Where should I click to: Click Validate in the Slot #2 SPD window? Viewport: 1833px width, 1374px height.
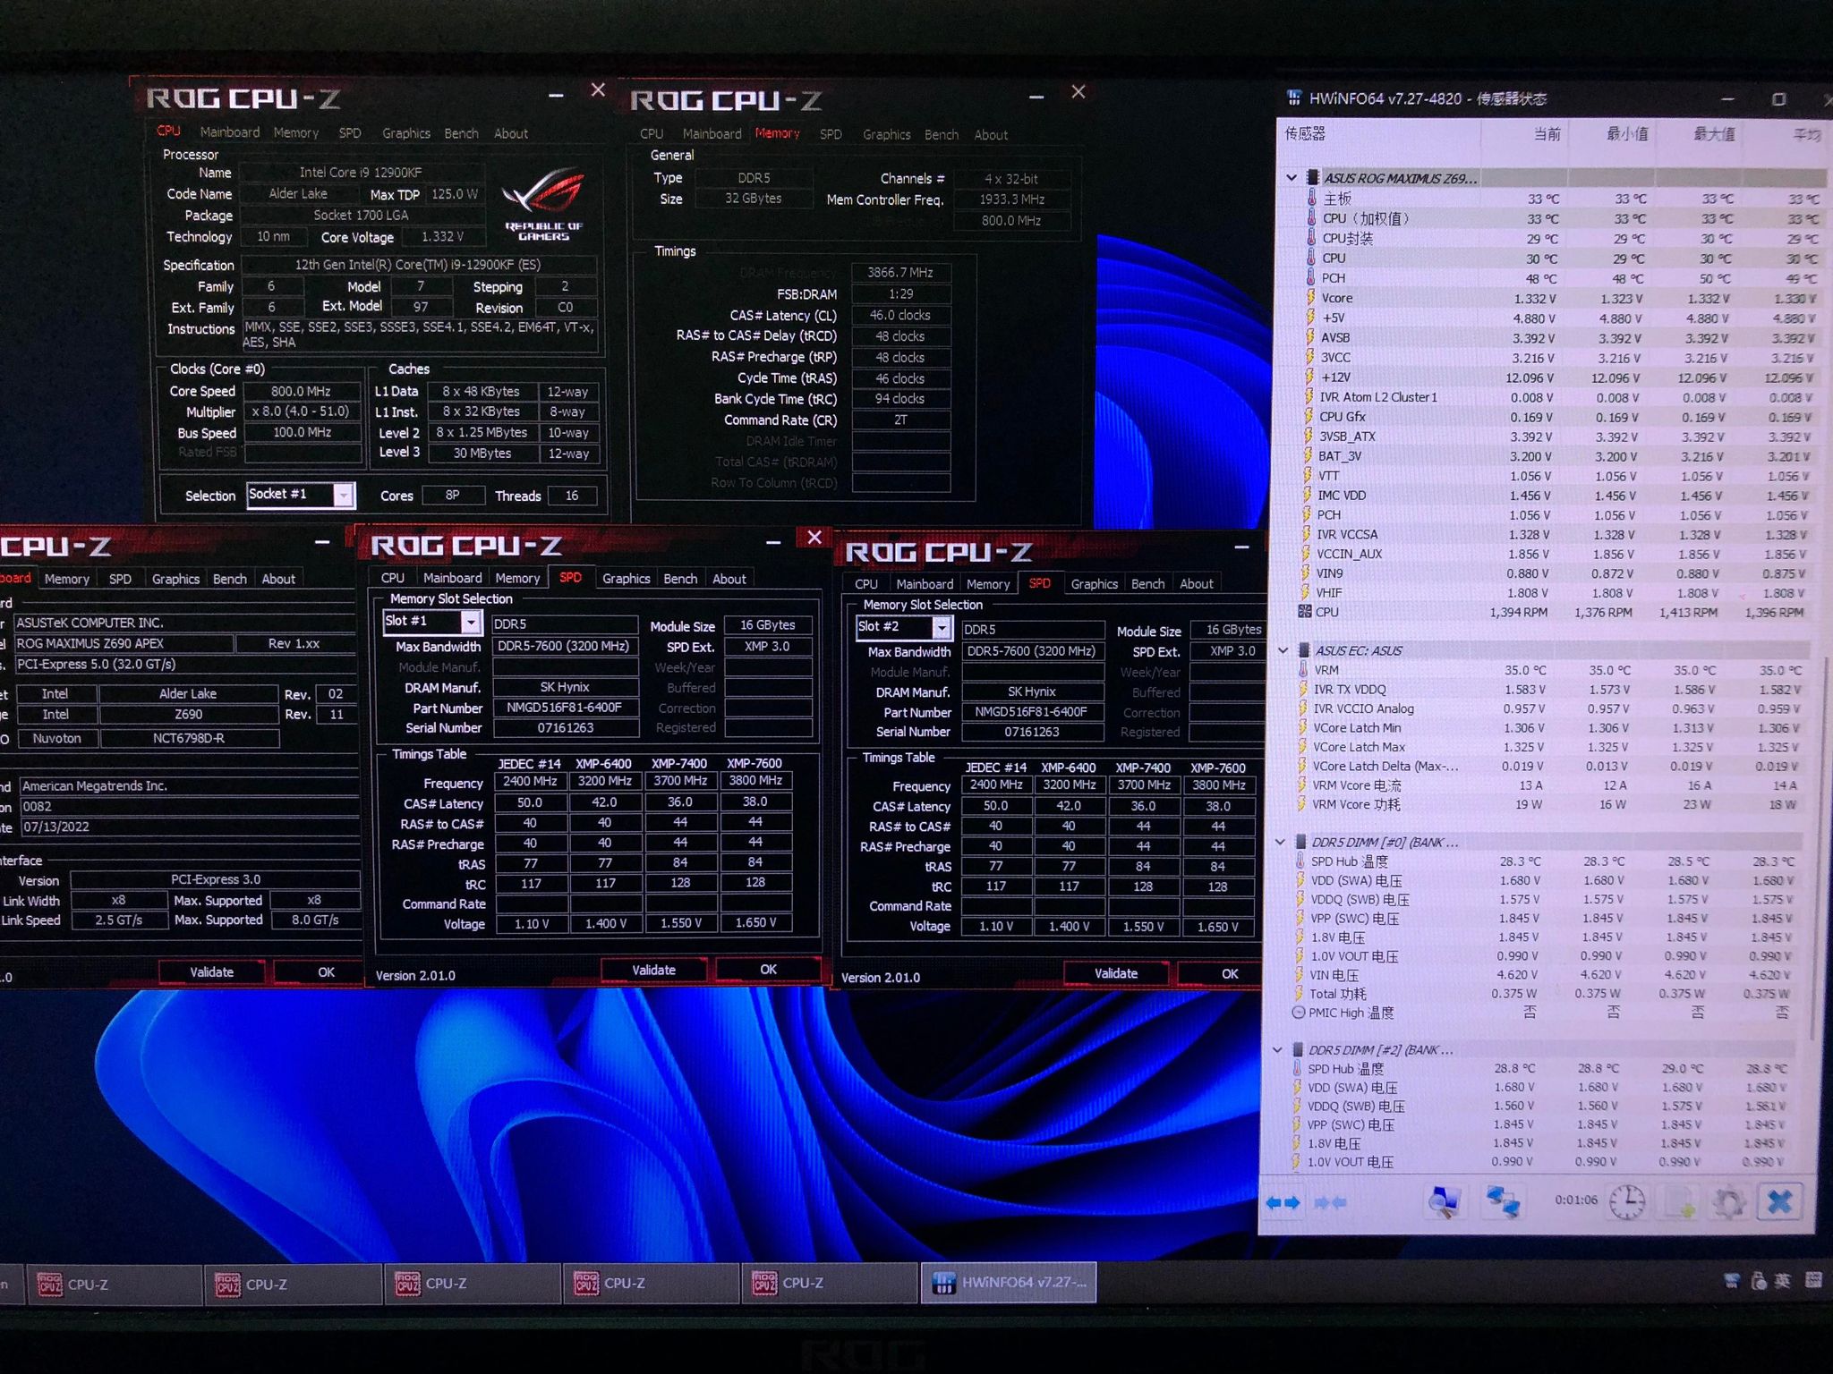pyautogui.click(x=1116, y=973)
